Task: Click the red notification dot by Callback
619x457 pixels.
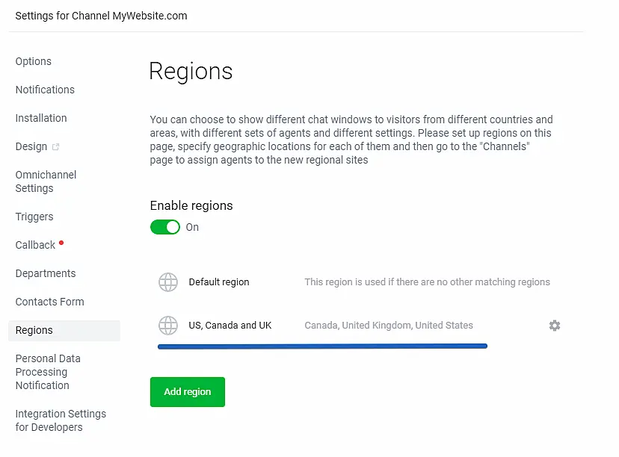Action: (x=61, y=243)
